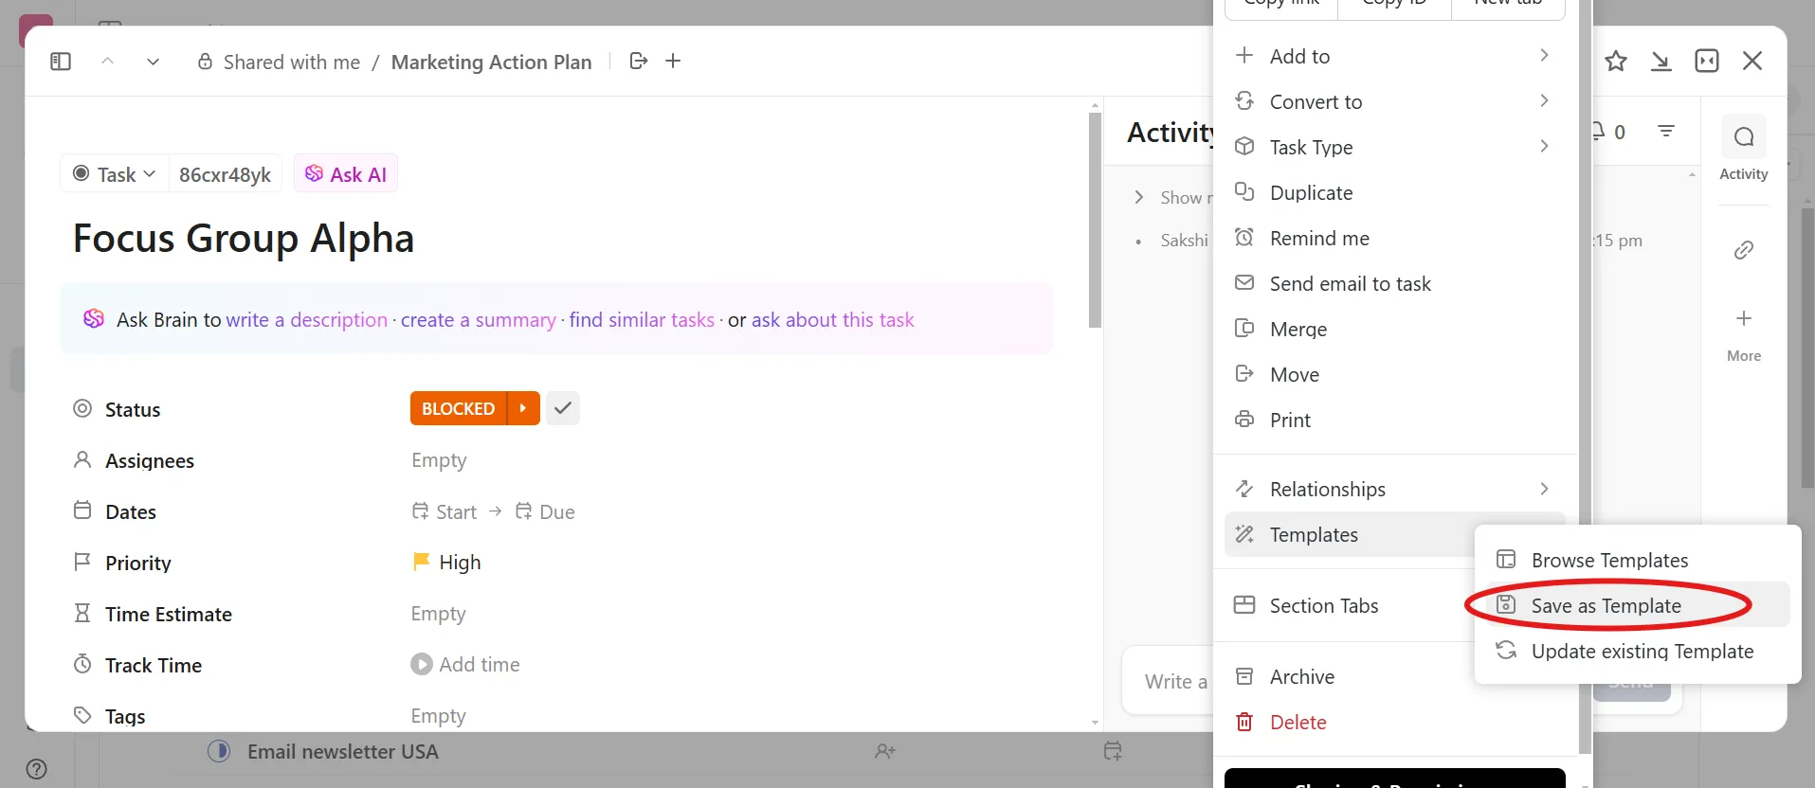The image size is (1815, 788).
Task: Open the BLOCKED status dropdown
Action: coord(459,408)
